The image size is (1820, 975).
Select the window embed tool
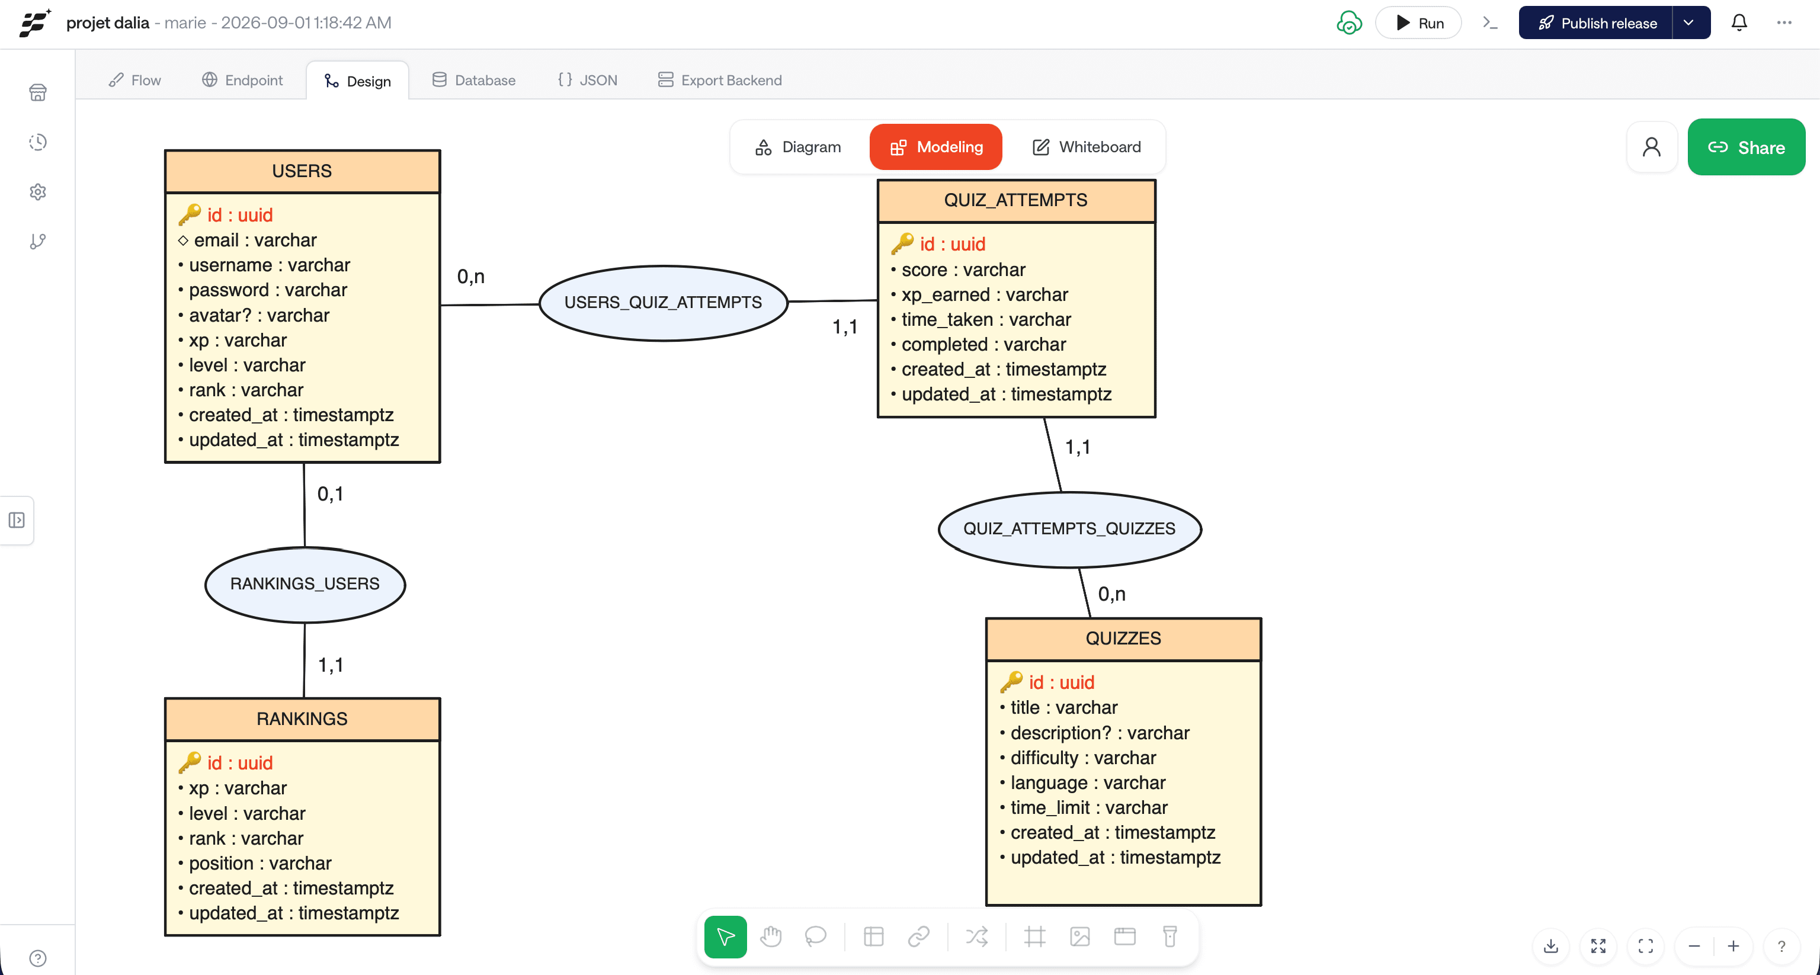1125,937
